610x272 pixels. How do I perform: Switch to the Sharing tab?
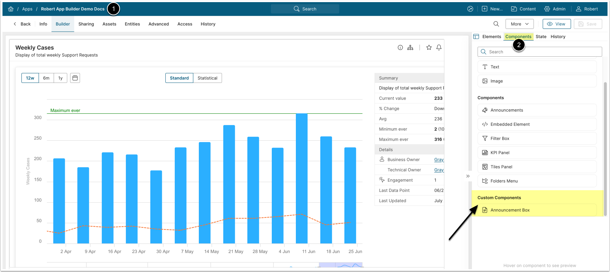86,24
